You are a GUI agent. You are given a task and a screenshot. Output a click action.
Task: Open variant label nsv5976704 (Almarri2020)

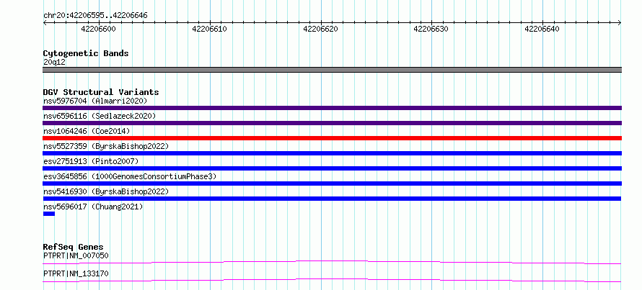click(x=95, y=101)
